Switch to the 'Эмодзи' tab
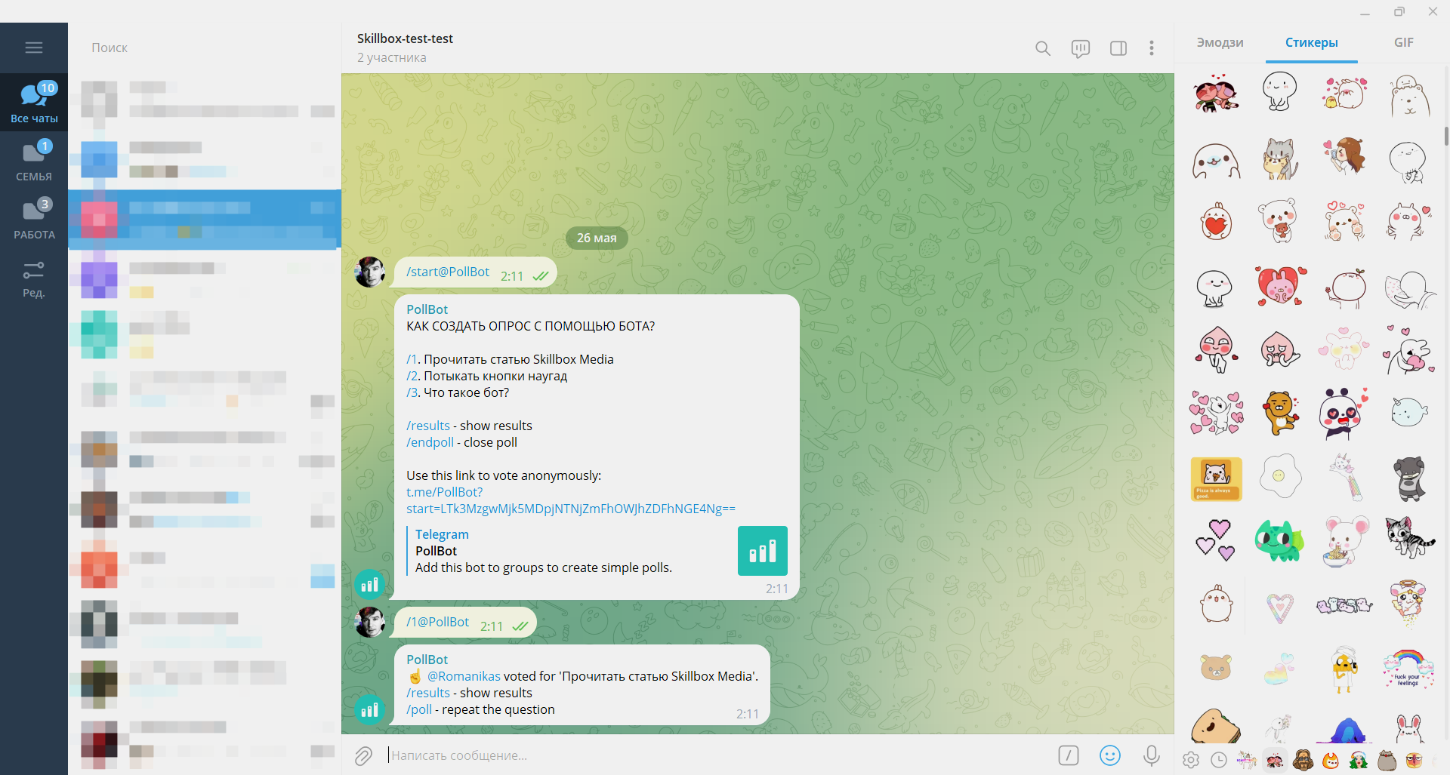1450x775 pixels. pyautogui.click(x=1220, y=43)
